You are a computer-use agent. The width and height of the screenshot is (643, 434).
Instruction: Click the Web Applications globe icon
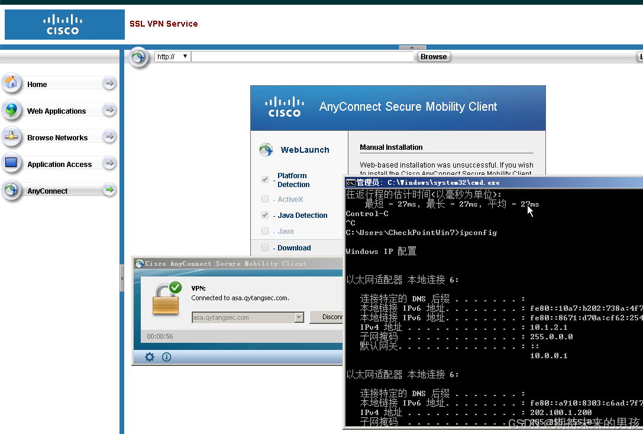11,110
